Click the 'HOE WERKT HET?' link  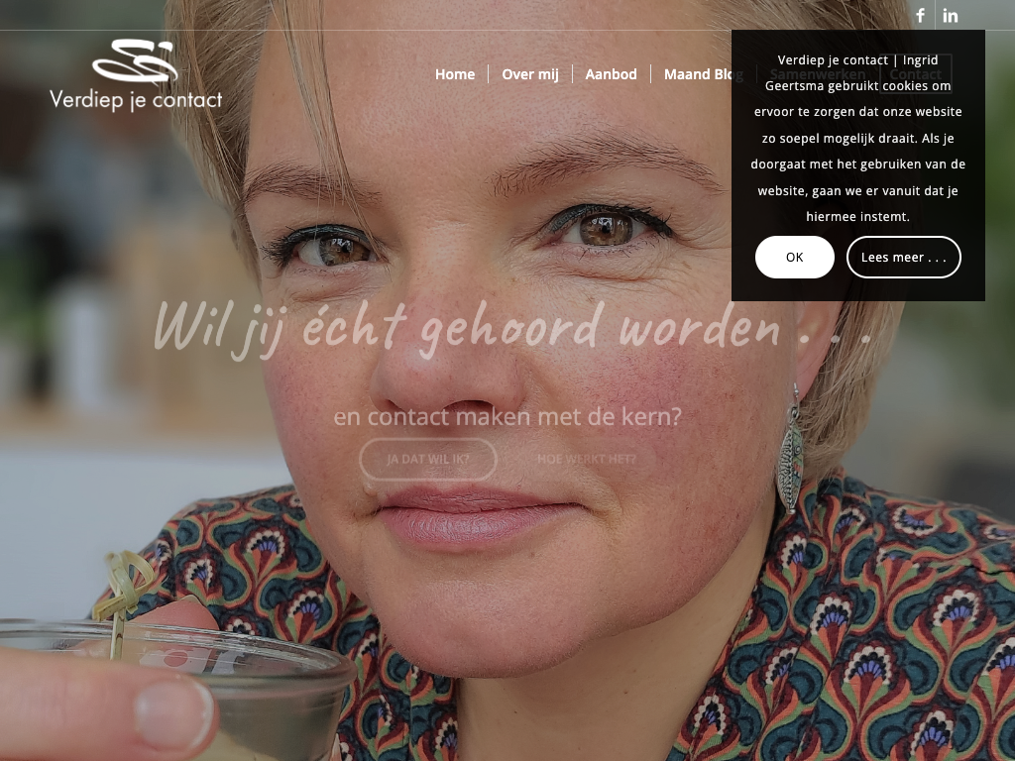pos(587,459)
